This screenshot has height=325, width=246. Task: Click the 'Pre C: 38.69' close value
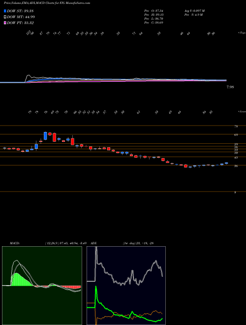[x=154, y=23]
